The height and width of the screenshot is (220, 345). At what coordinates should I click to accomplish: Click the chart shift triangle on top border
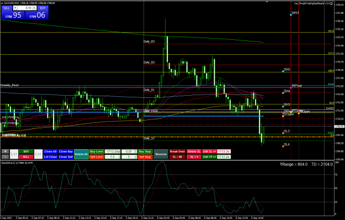267,2
